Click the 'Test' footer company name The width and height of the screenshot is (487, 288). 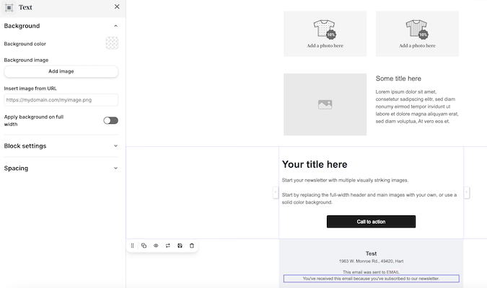371,253
